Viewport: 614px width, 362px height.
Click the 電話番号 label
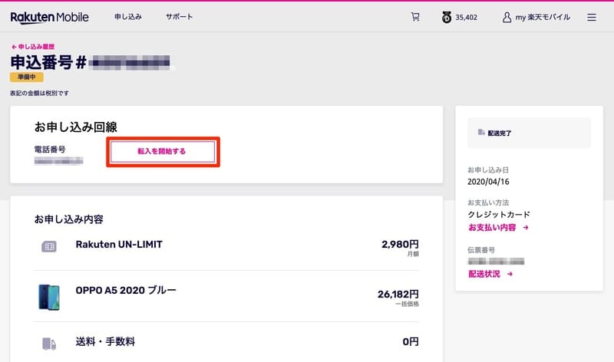click(x=50, y=149)
